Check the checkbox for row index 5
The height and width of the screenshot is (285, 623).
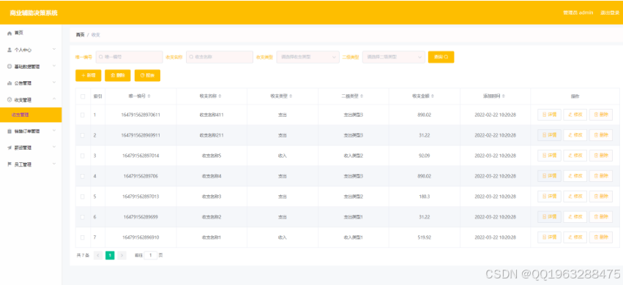tap(83, 197)
